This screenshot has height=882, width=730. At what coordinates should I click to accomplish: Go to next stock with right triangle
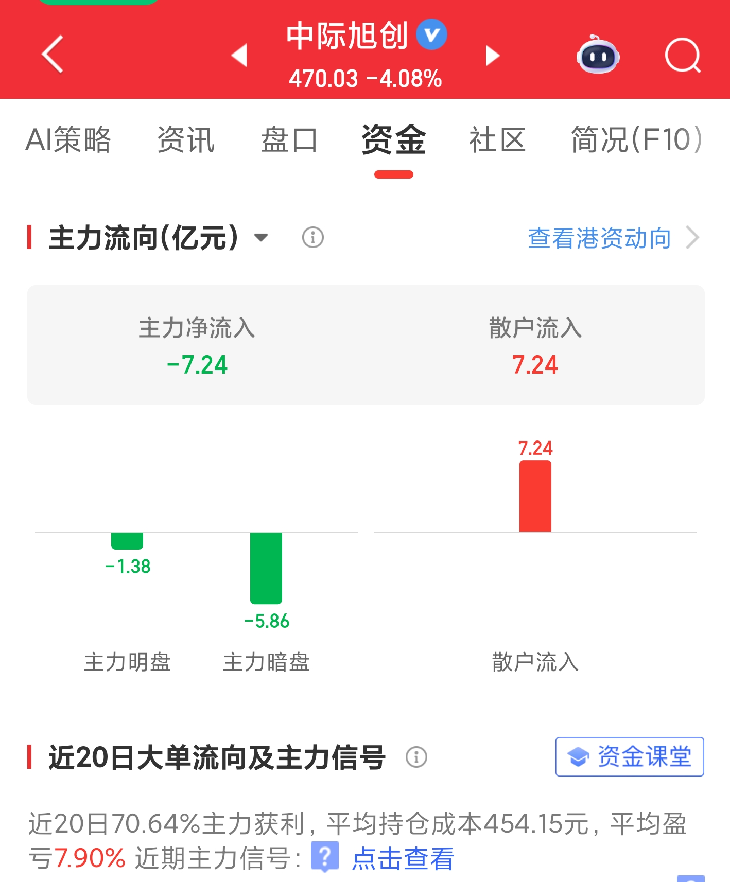[x=492, y=56]
